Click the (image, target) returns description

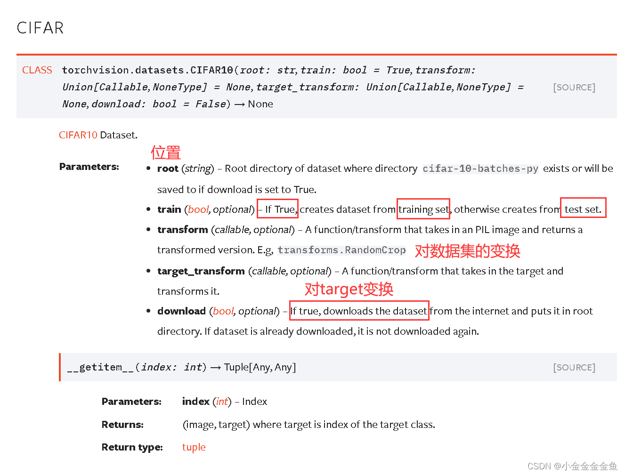pyautogui.click(x=308, y=425)
